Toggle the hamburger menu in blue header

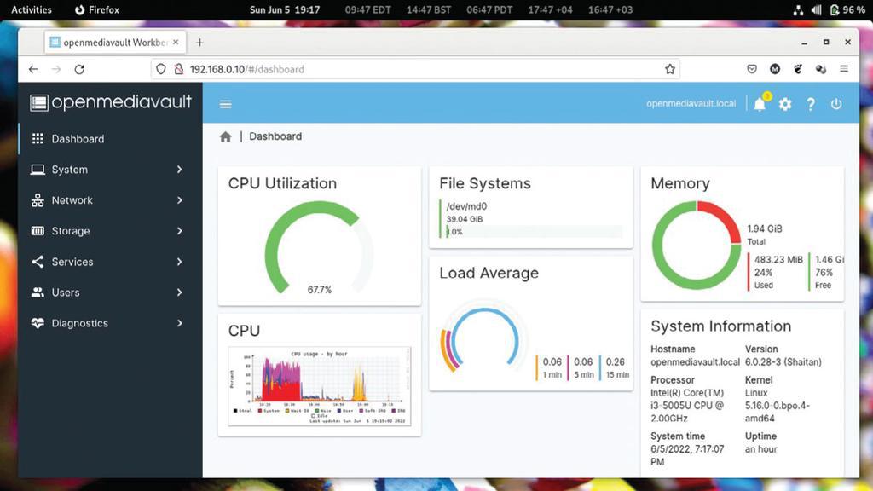[x=225, y=104]
